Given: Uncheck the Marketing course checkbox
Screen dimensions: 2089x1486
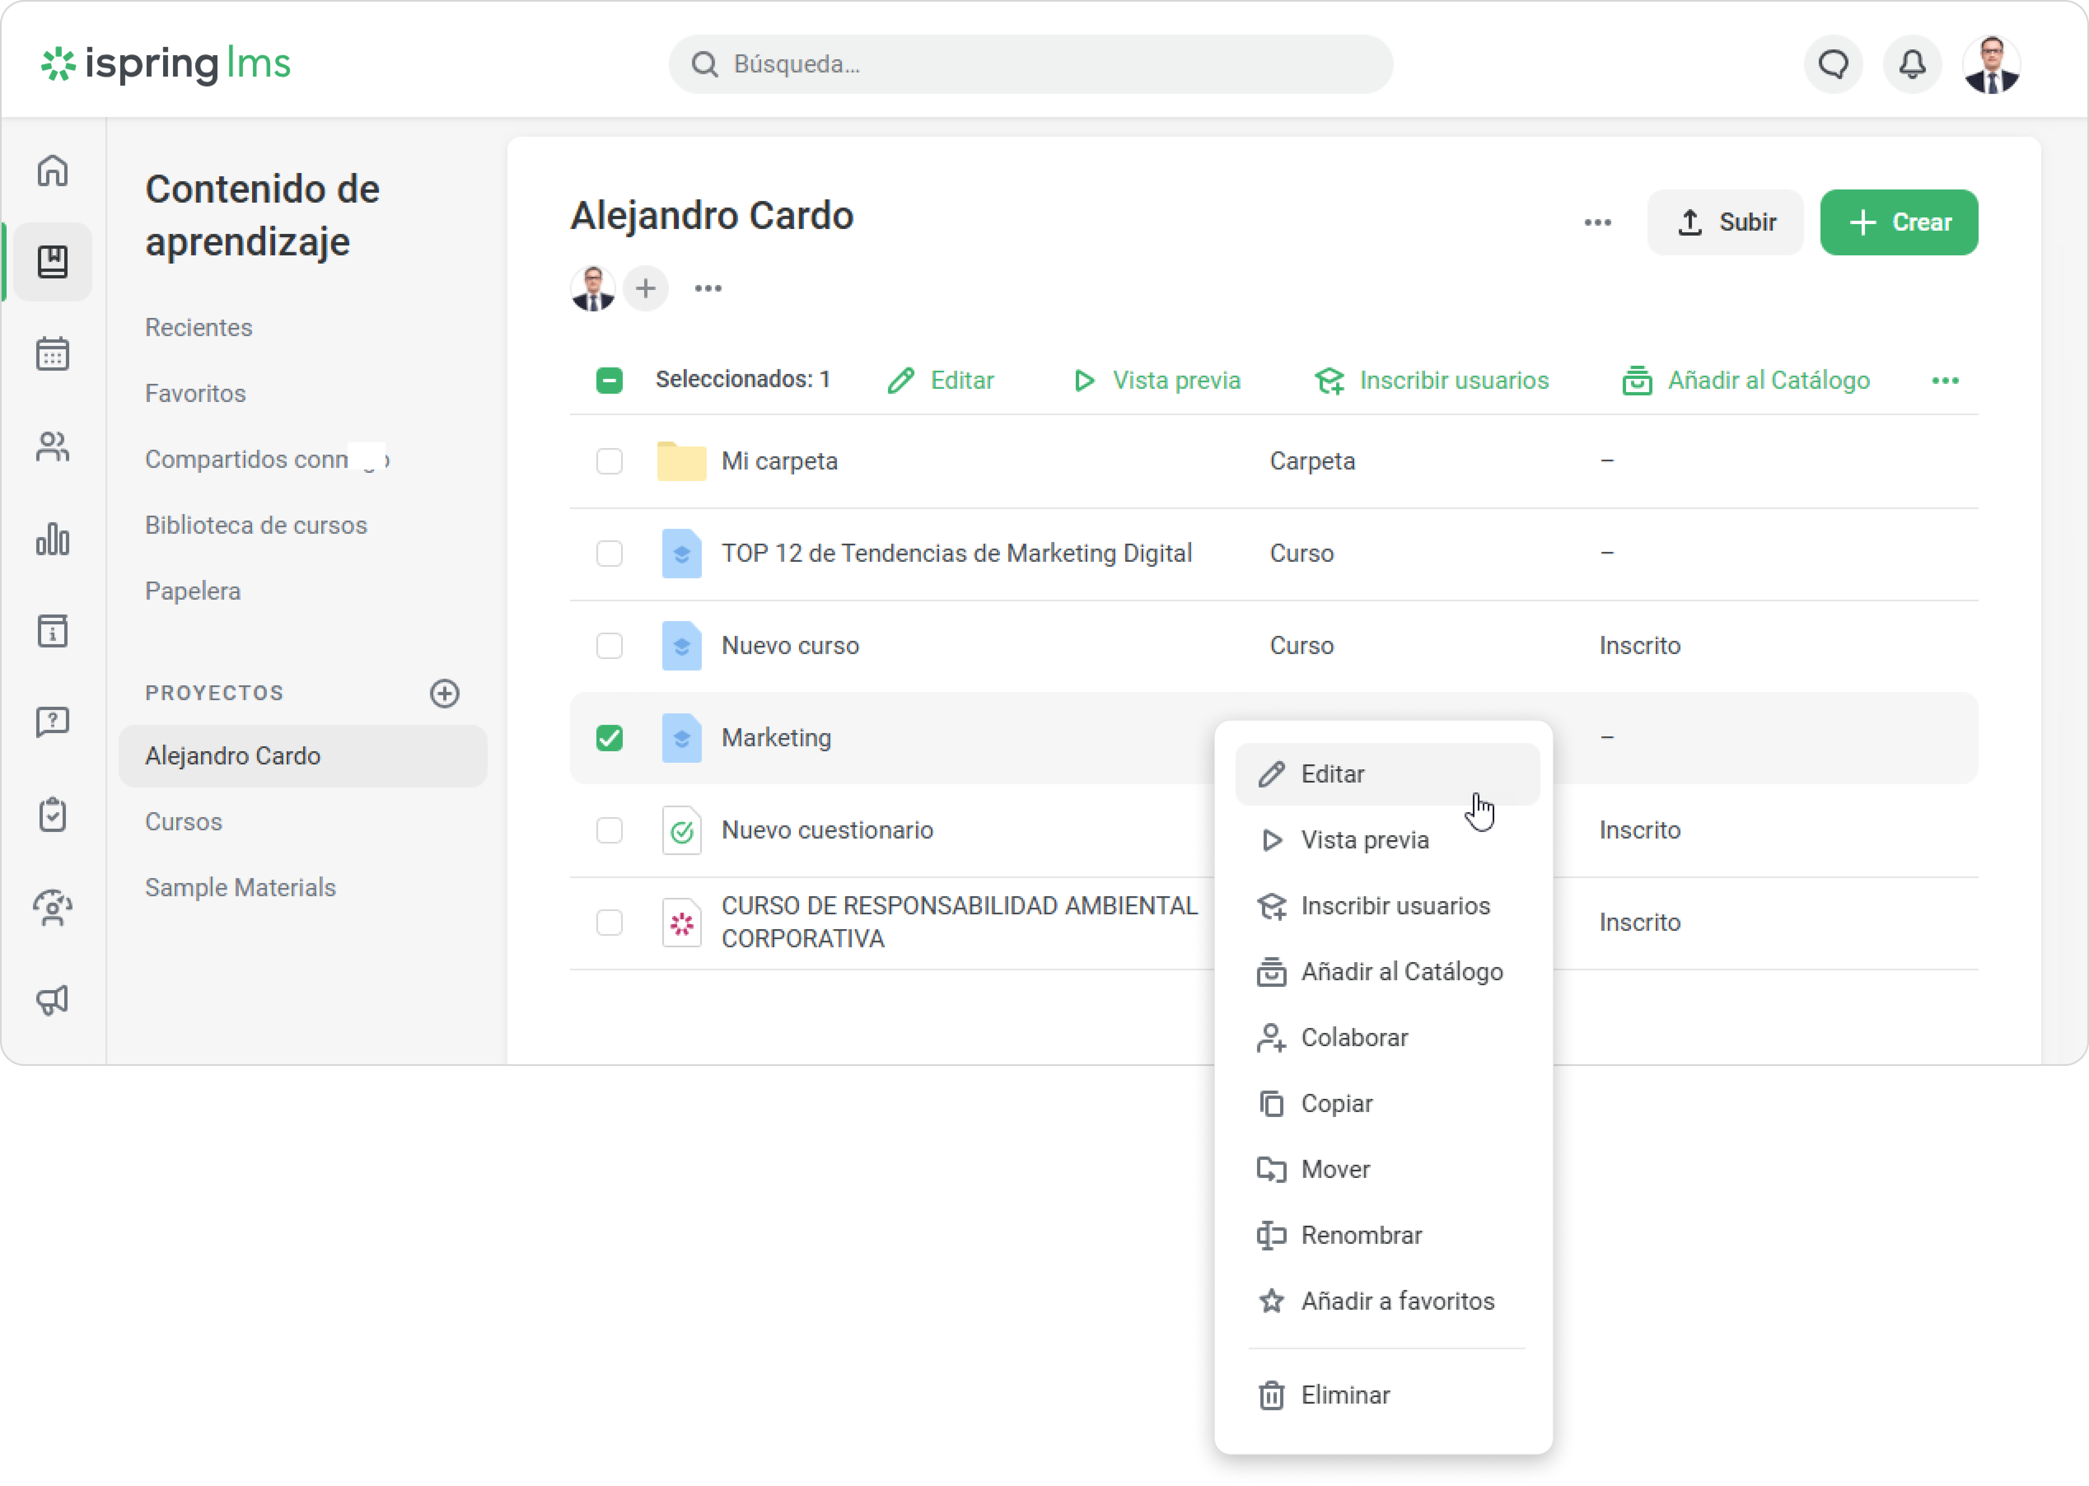Looking at the screenshot, I should tap(610, 738).
